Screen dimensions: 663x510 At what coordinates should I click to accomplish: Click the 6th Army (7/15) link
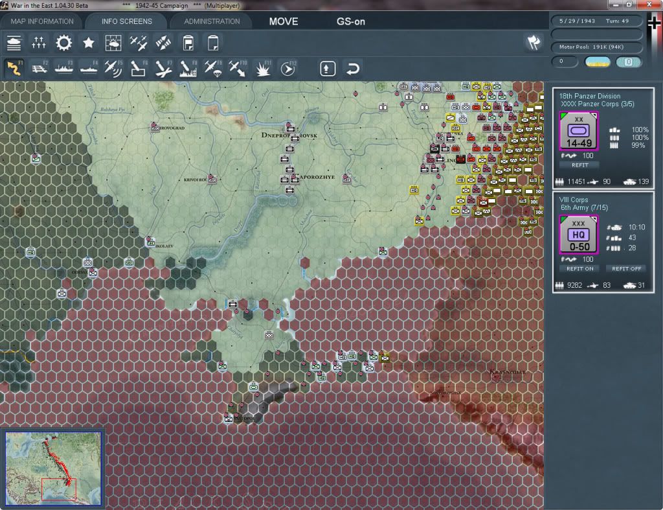584,208
